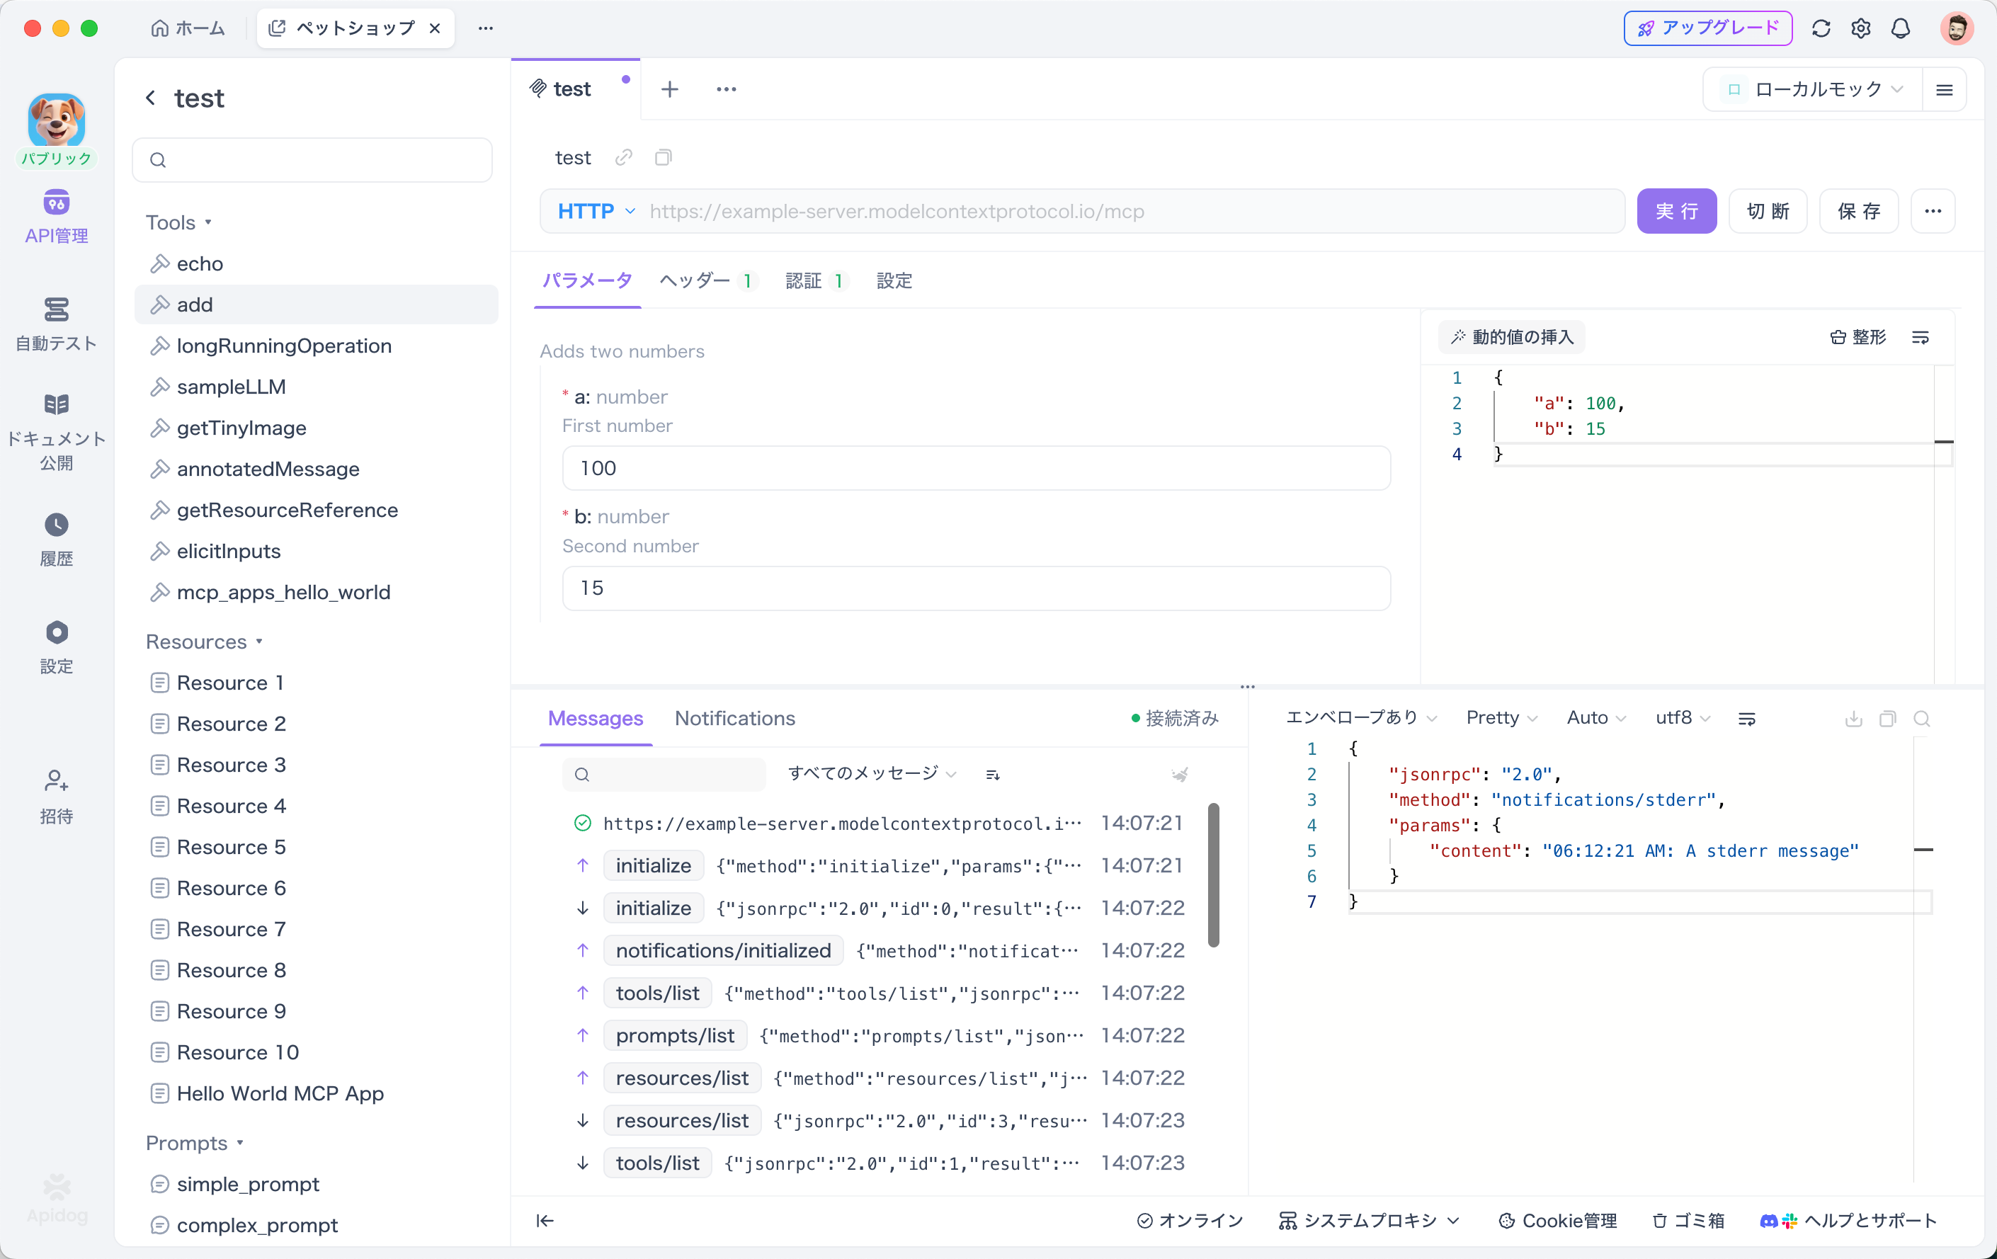Toggle word wrap in the parameter JSON editor
The image size is (1997, 1259).
coord(1921,338)
